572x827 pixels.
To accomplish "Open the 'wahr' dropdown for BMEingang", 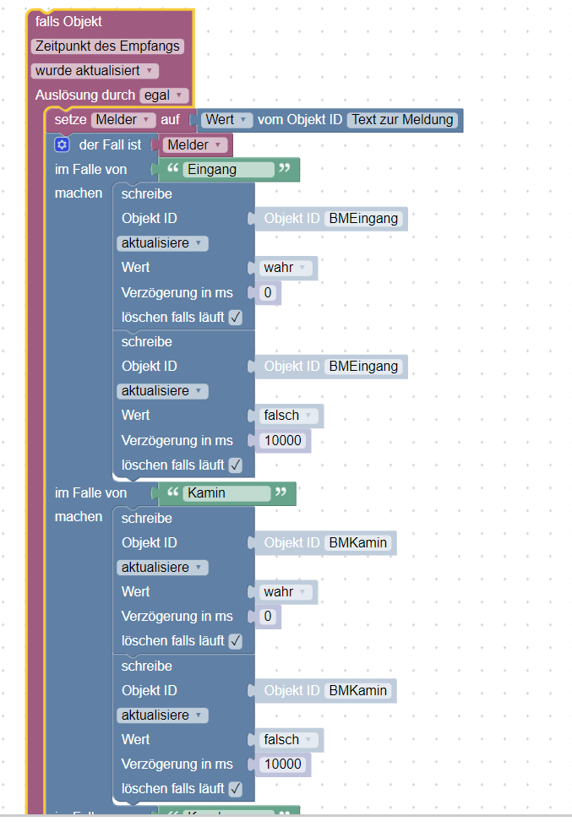I will click(285, 268).
